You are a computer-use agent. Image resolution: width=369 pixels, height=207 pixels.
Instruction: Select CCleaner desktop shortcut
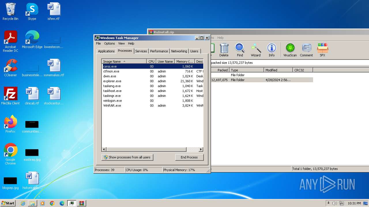[10, 68]
